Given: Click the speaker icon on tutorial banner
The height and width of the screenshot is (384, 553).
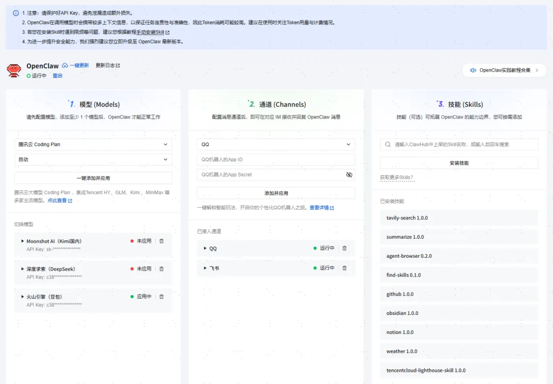Looking at the screenshot, I should [473, 71].
